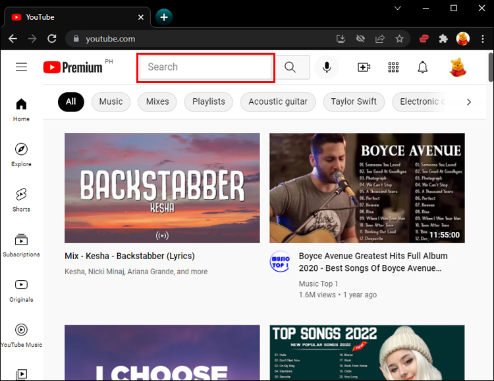Click the share page icon in the address bar
Viewport: 494px width, 381px height.
(380, 39)
